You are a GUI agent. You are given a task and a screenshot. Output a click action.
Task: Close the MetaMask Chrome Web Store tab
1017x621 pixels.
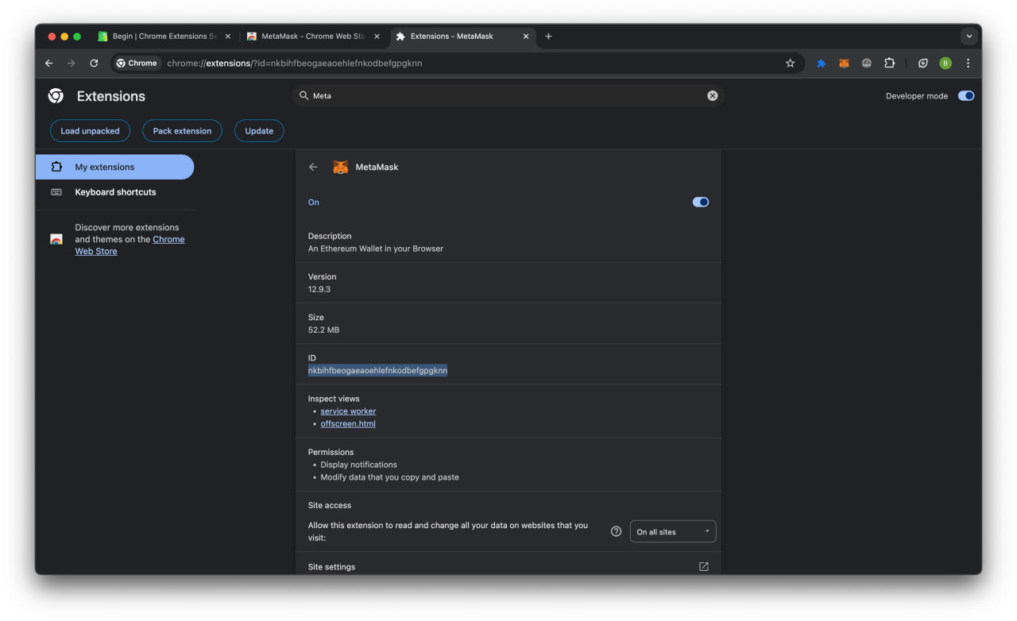377,37
